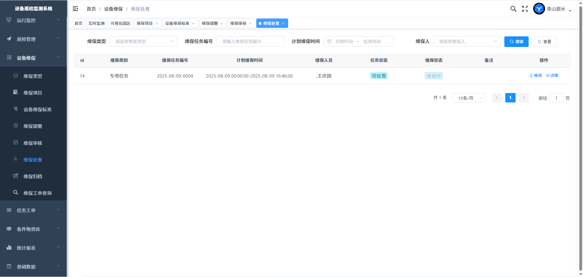Toggle fullscreen mode icon
The image size is (583, 277).
pos(525,9)
